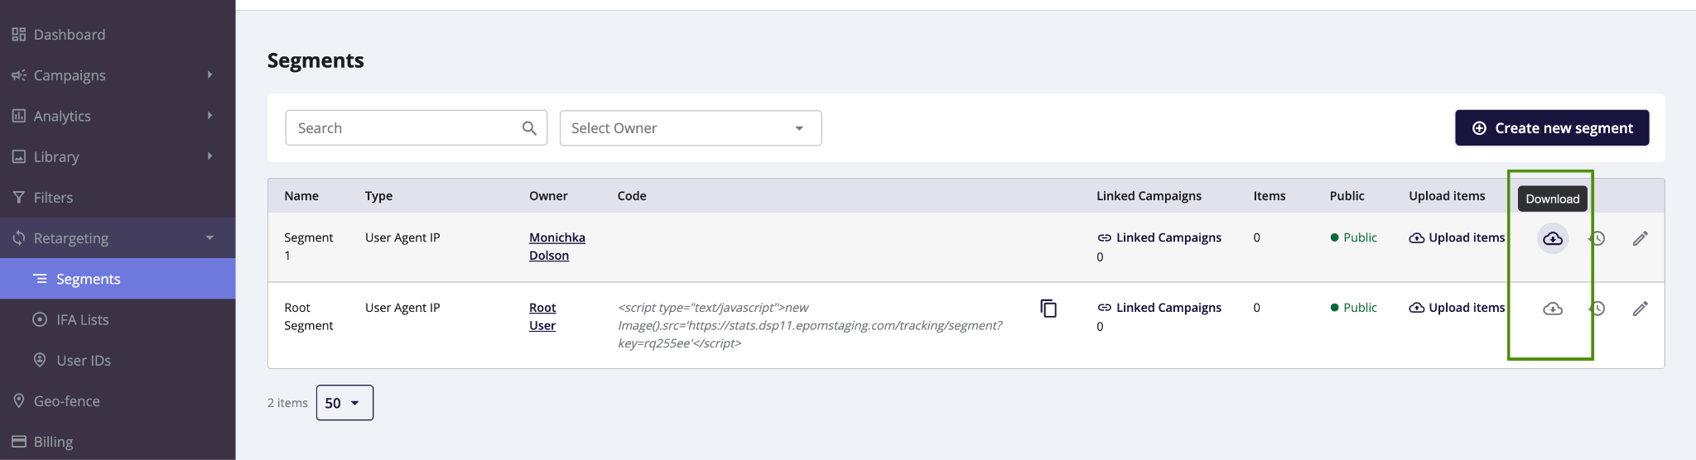Click the Dashboard grid icon
Image resolution: width=1696 pixels, height=460 pixels.
(x=18, y=35)
